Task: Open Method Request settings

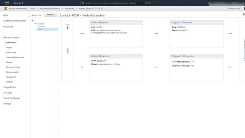Action: click(100, 23)
